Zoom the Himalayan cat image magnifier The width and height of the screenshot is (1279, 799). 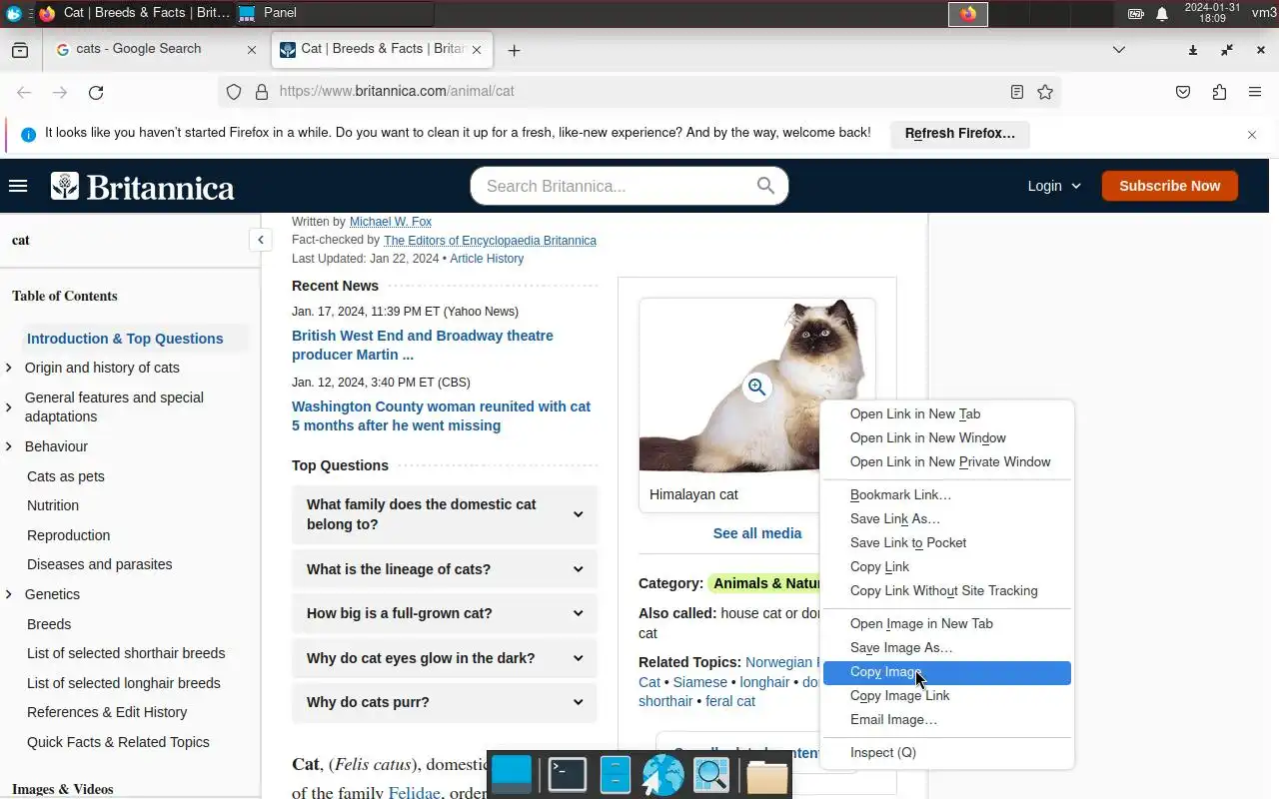coord(757,387)
